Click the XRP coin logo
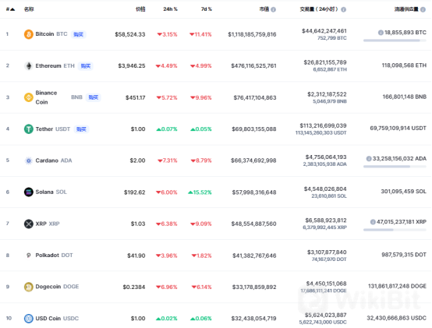The width and height of the screenshot is (432, 328). click(x=29, y=224)
